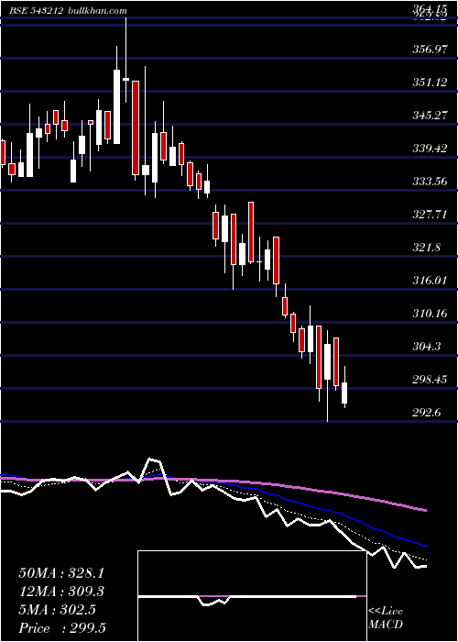This screenshot has width=458, height=642.
Task: Click inside the MACD indicator box
Action: click(x=252, y=596)
